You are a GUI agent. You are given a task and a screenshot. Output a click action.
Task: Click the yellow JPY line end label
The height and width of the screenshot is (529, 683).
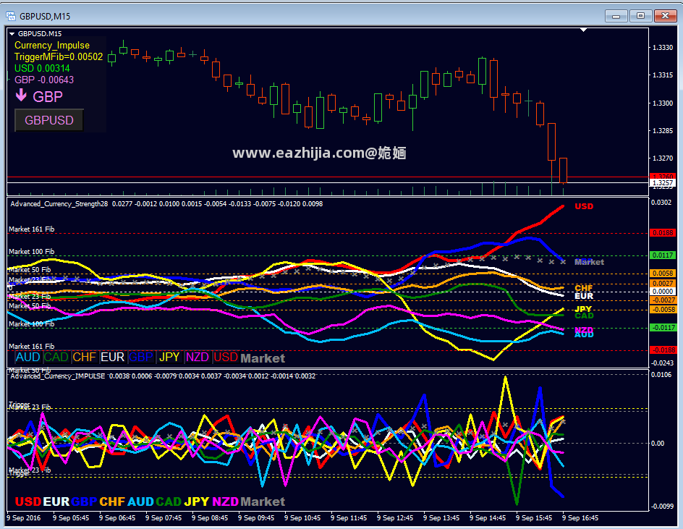click(584, 308)
